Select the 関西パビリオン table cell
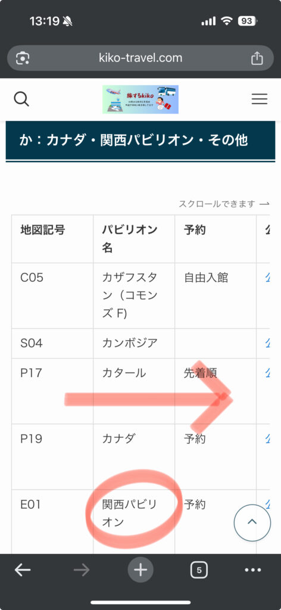 coord(134,522)
